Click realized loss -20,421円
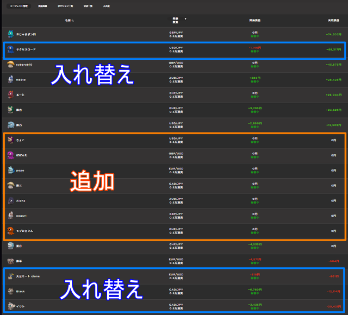The width and height of the screenshot is (348, 315). click(333, 306)
